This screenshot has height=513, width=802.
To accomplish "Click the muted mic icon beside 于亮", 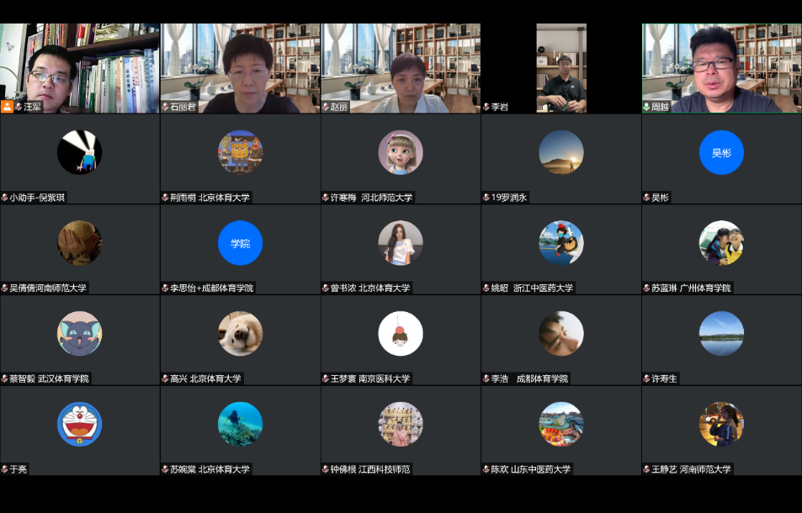I will pos(5,469).
